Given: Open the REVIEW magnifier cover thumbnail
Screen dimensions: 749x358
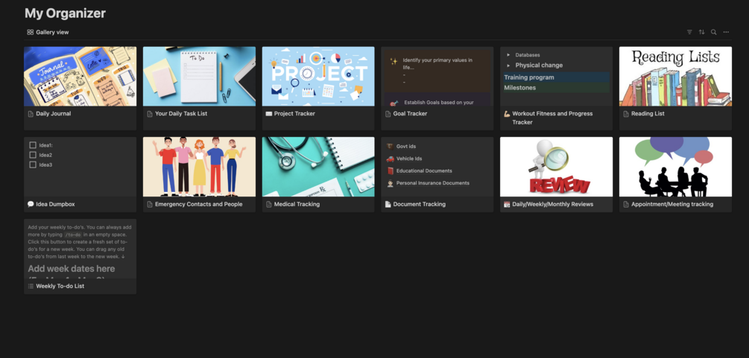Looking at the screenshot, I should (556, 167).
